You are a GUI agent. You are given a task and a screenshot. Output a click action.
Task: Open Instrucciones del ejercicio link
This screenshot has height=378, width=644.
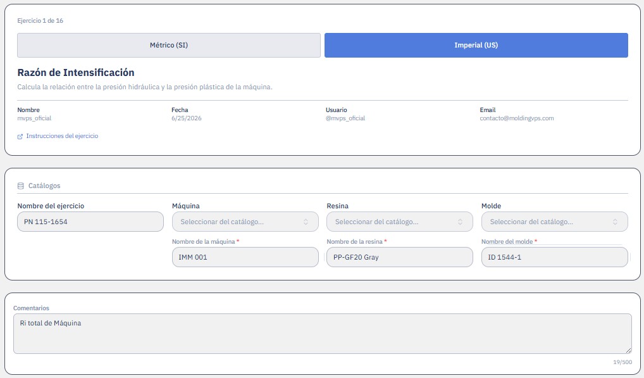tap(62, 136)
